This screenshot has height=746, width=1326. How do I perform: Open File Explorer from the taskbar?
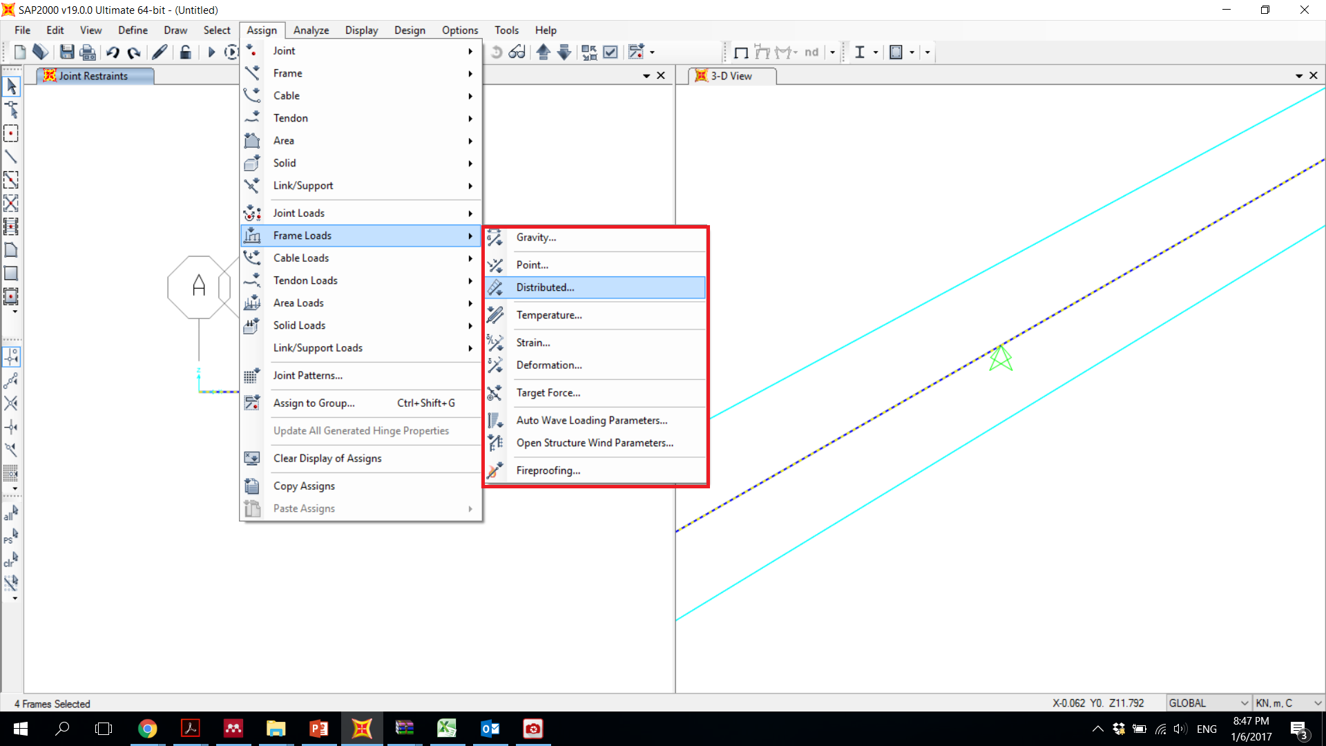(x=276, y=729)
